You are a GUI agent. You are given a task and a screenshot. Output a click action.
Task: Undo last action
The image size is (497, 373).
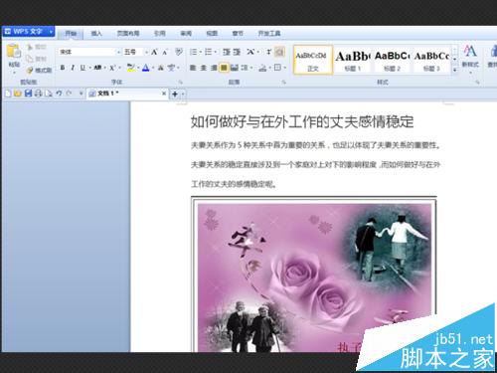pyautogui.click(x=59, y=93)
